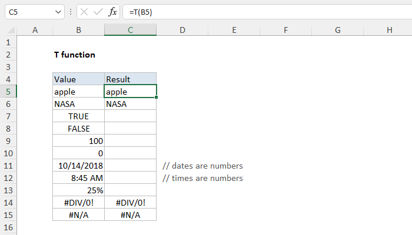Click the cell containing FALSE
The image size is (412, 235).
pos(78,129)
